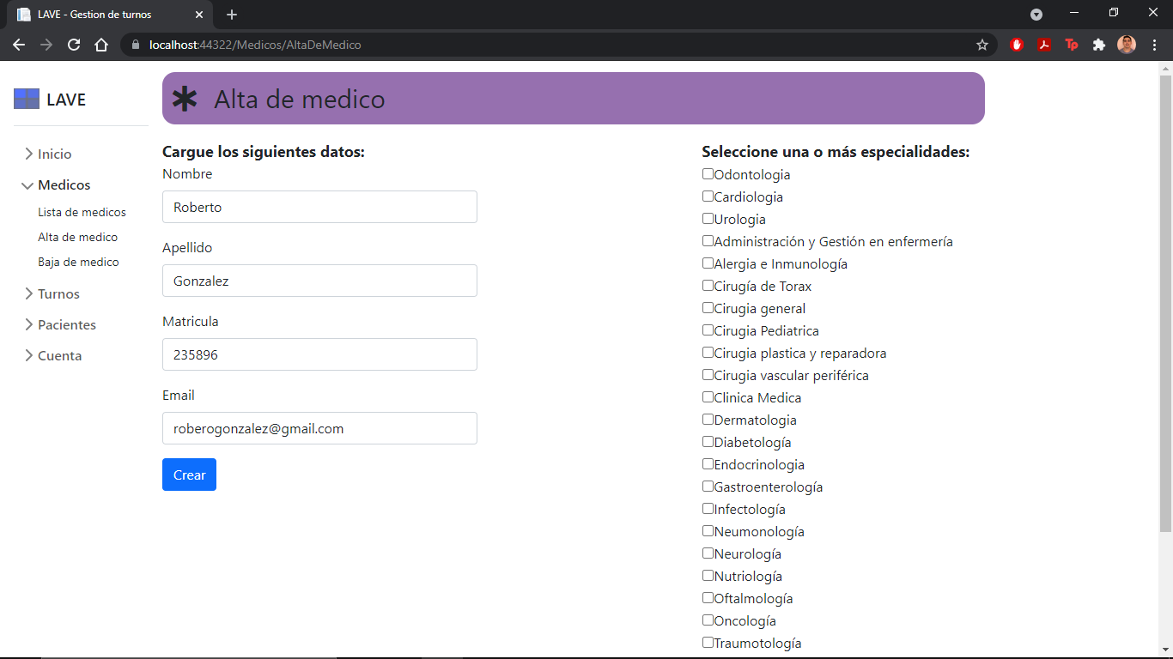Expand the Pacientes sidebar section
Screen dimensions: 1173x659
click(x=66, y=325)
